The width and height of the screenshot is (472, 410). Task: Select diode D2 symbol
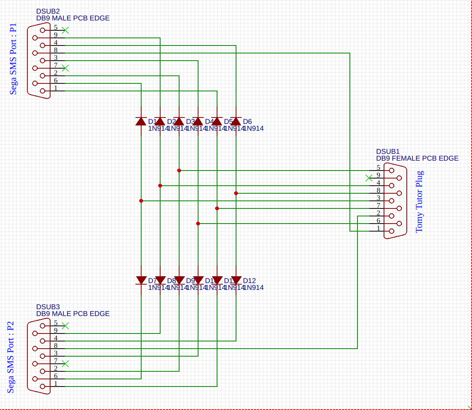(x=160, y=121)
